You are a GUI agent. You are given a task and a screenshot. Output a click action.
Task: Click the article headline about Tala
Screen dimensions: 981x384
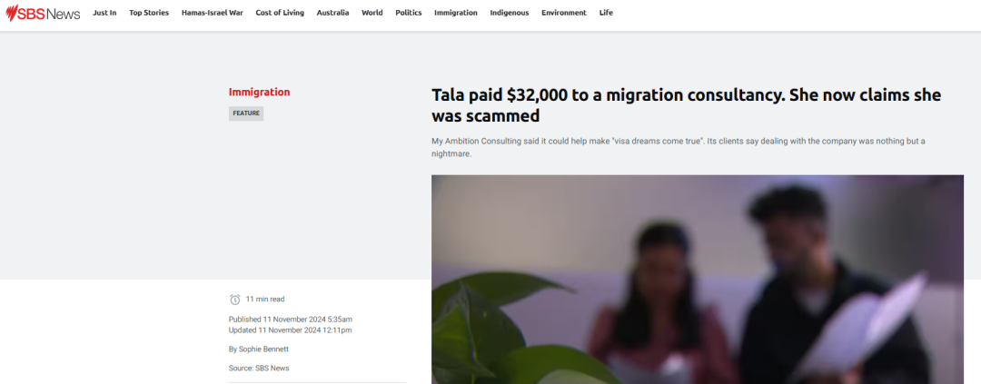point(687,105)
